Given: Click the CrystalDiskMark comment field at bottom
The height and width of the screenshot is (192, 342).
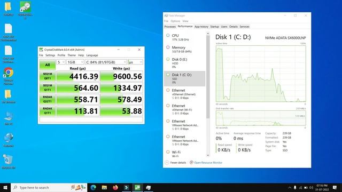Looking at the screenshot, I should point(91,119).
